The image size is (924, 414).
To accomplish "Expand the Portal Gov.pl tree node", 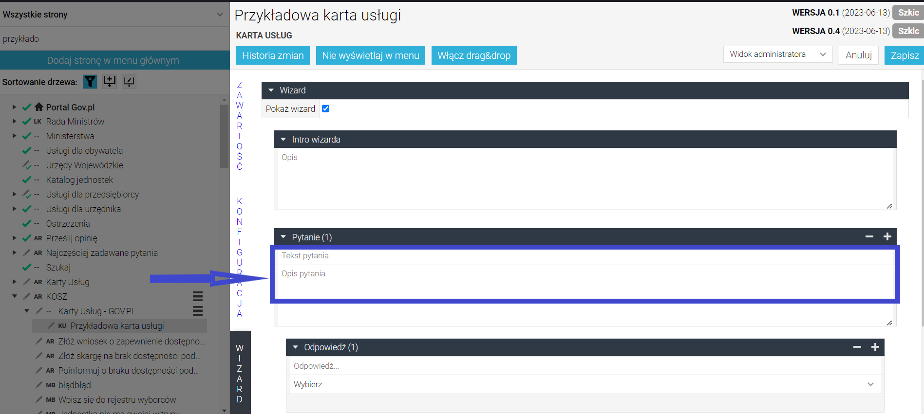I will (x=14, y=107).
